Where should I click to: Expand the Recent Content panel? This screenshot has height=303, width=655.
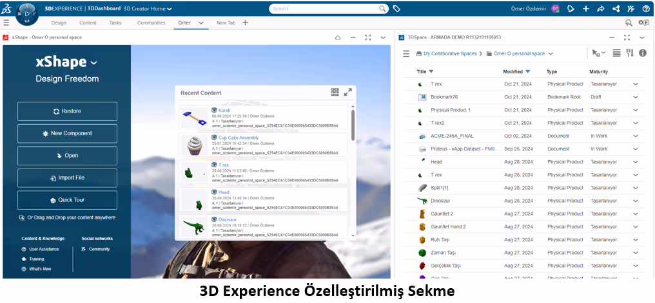tap(347, 92)
